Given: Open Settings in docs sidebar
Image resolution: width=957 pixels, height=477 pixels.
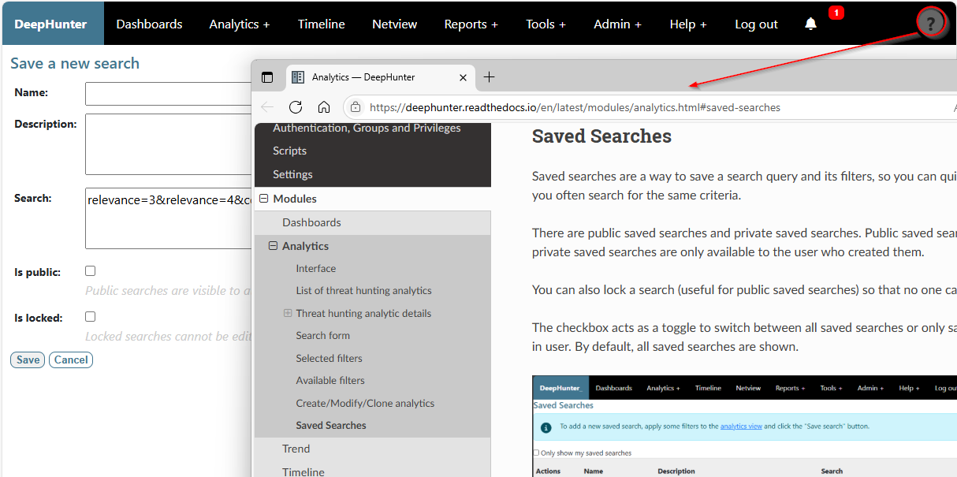Looking at the screenshot, I should (x=292, y=174).
